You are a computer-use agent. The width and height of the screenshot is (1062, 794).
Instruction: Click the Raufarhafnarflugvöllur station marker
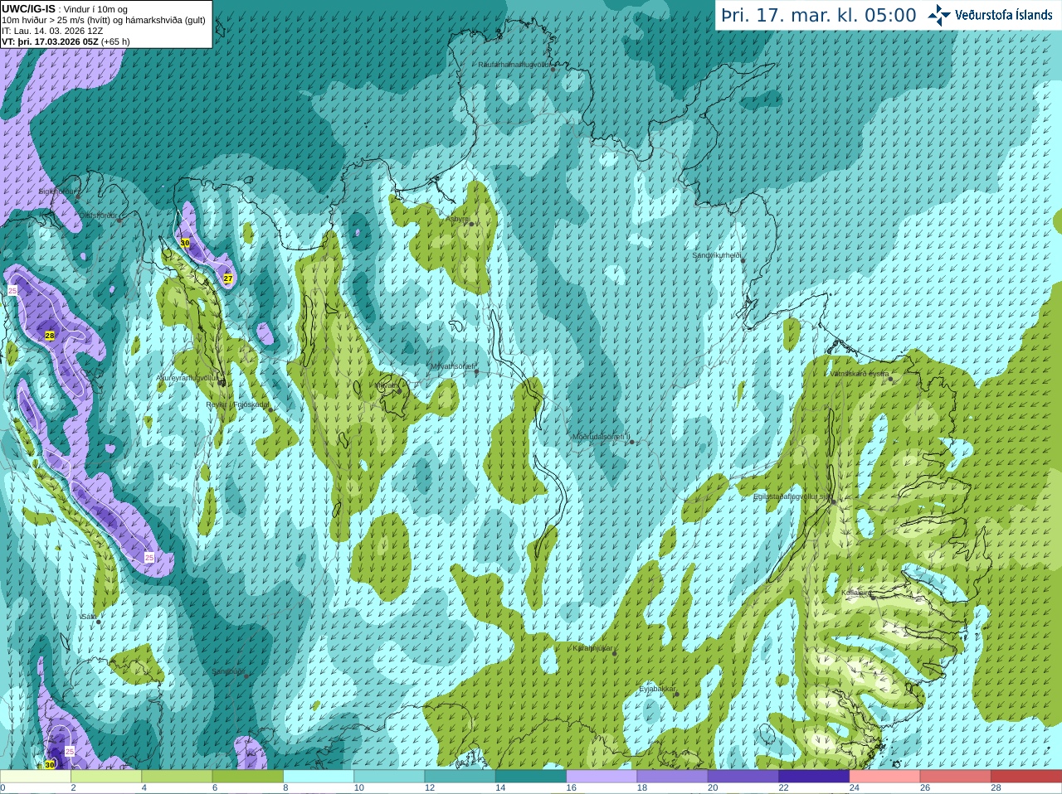[553, 69]
